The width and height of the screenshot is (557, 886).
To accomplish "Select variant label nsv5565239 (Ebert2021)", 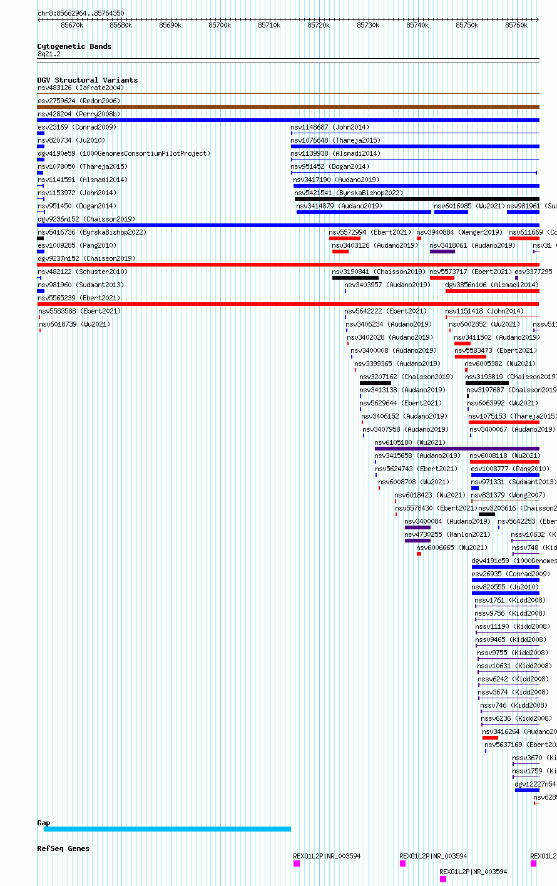I will tap(79, 298).
